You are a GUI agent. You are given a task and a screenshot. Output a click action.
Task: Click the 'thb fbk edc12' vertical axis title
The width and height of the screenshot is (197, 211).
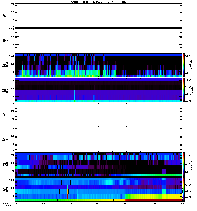click(5, 65)
